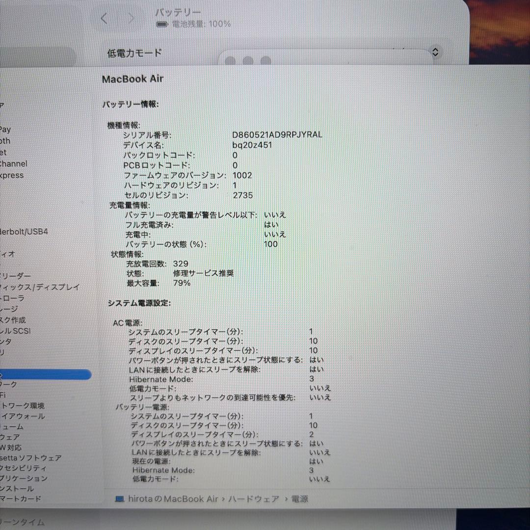Open the Thunderbolt/USB4 sidebar entry

click(24, 232)
